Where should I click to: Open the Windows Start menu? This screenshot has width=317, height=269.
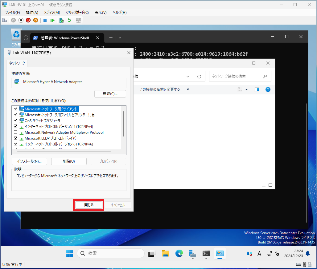(69, 254)
